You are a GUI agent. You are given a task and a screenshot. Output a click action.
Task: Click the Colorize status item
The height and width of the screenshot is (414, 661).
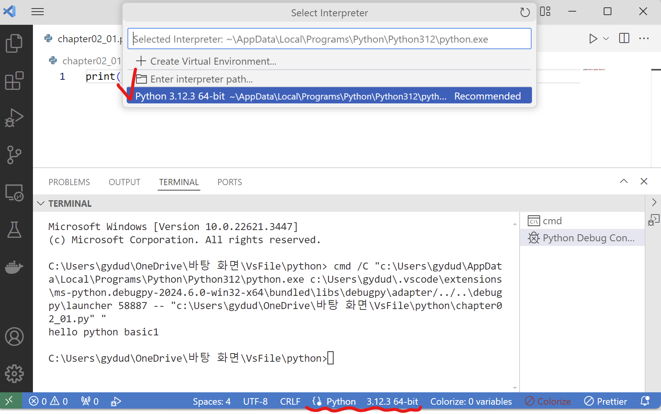click(548, 401)
